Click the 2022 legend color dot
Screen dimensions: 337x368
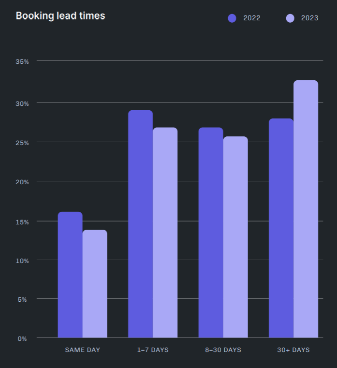tap(232, 18)
